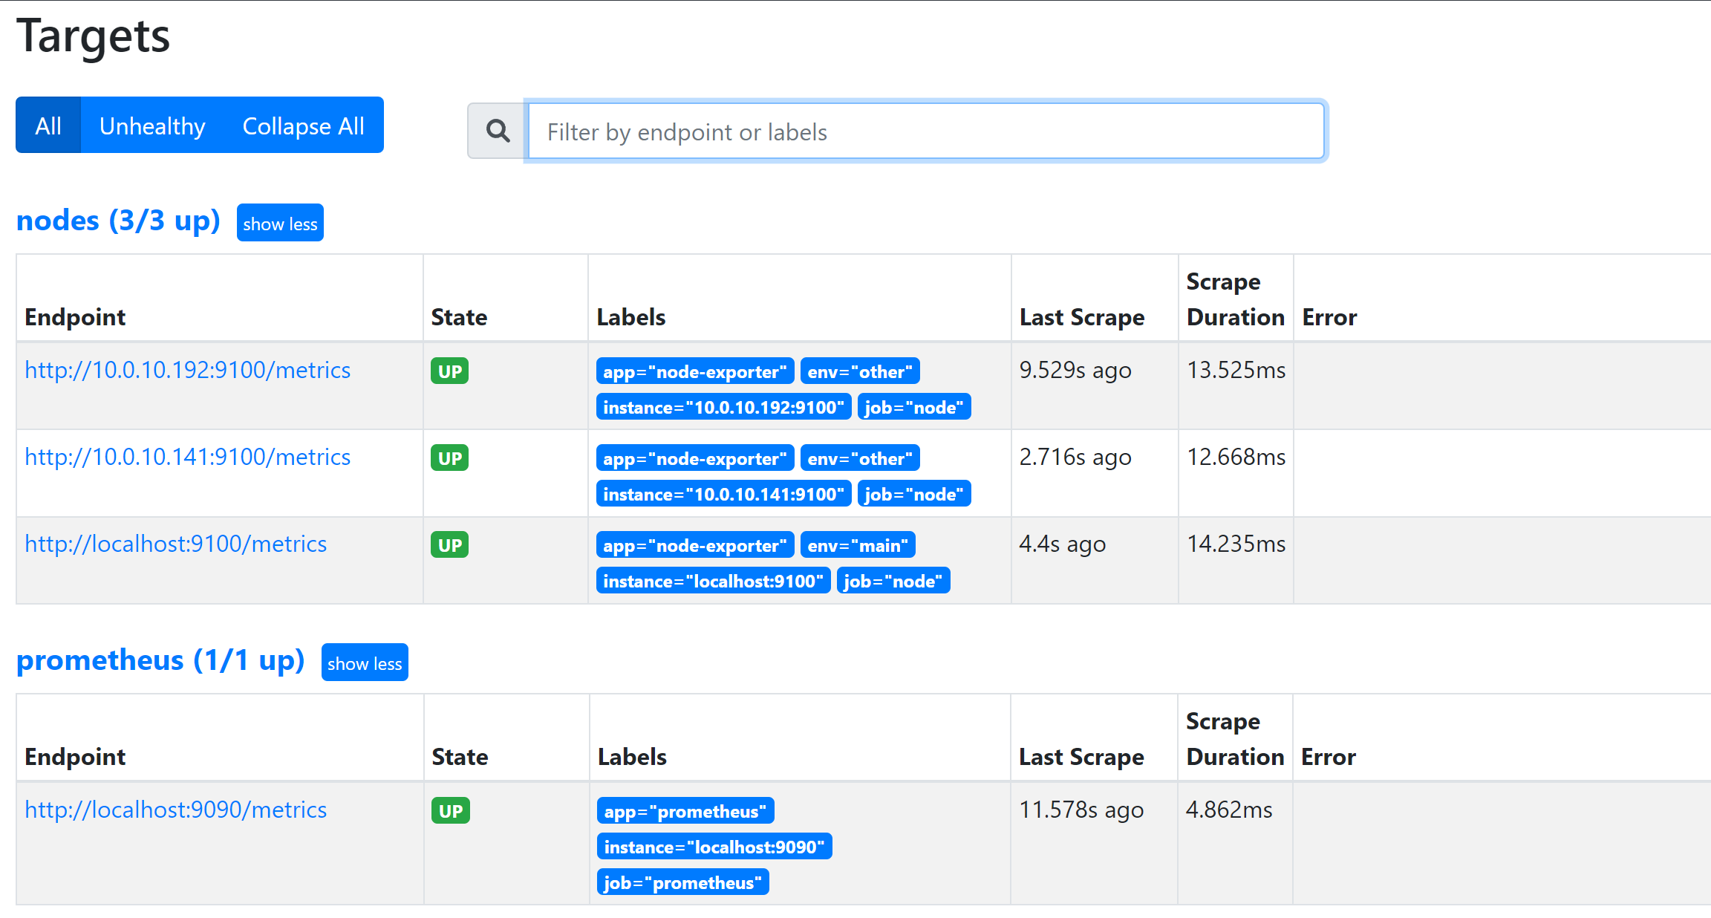Click the env="main" label badge
The width and height of the screenshot is (1711, 918).
click(x=858, y=545)
